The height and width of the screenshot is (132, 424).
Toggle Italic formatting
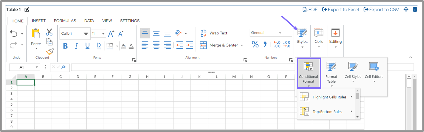76,46
